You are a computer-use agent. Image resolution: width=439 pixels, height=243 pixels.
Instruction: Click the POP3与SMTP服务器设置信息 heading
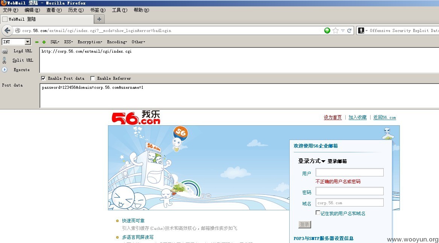tap(324, 238)
